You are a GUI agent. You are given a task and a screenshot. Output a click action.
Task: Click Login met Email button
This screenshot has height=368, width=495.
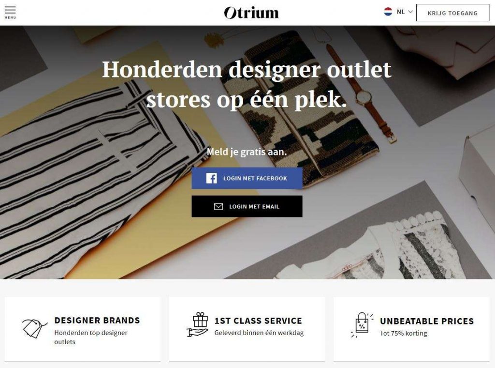click(x=247, y=206)
